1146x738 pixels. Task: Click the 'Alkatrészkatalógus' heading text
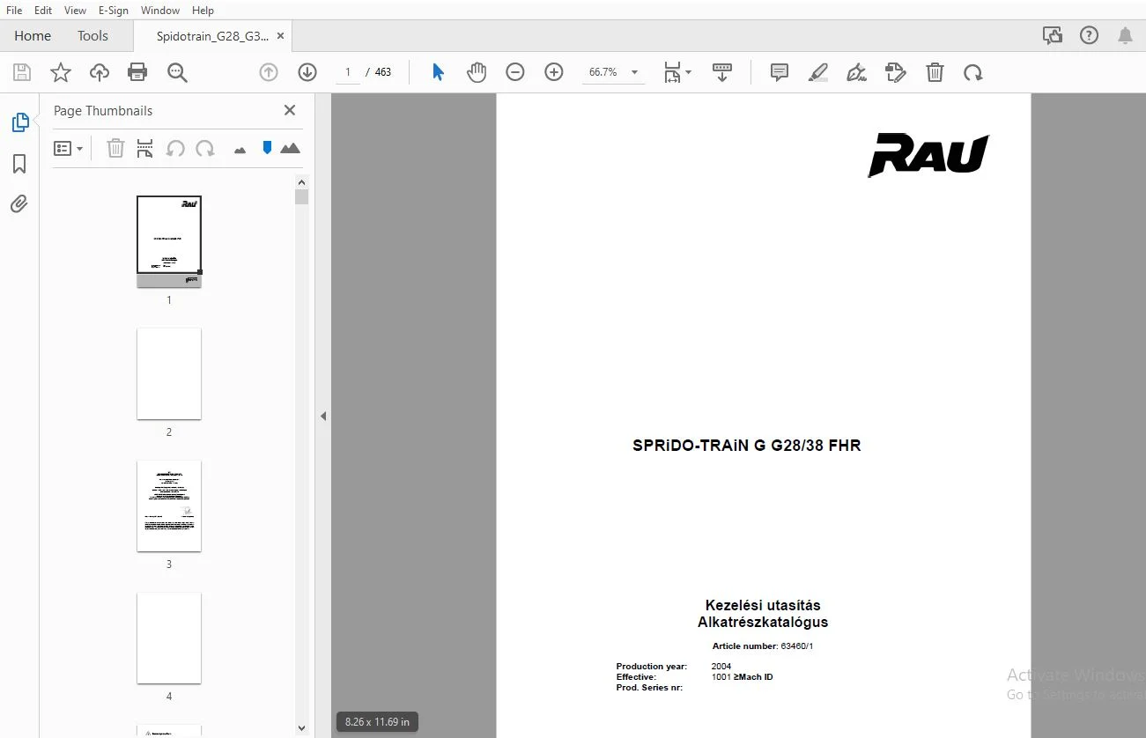point(763,623)
